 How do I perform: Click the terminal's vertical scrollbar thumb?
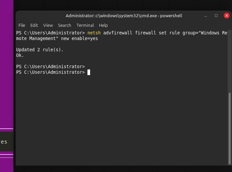tap(230, 128)
